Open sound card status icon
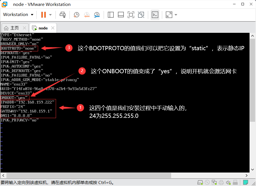Viewport: 256px width, 186px height. (x=228, y=182)
